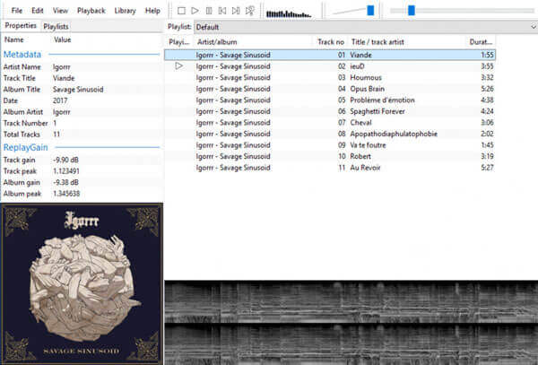Select track 04 Opus Brain
This screenshot has height=365, width=538.
[x=330, y=89]
